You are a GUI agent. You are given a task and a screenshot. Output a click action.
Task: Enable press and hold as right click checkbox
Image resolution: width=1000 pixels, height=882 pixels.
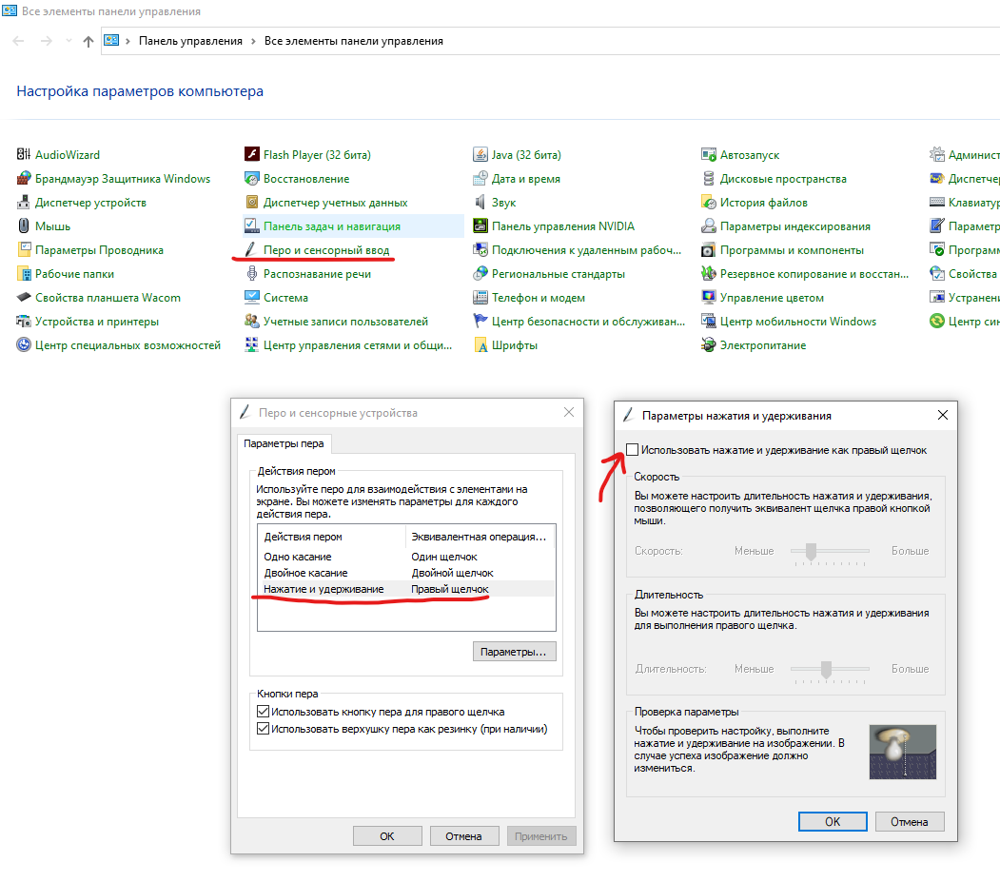coord(634,450)
